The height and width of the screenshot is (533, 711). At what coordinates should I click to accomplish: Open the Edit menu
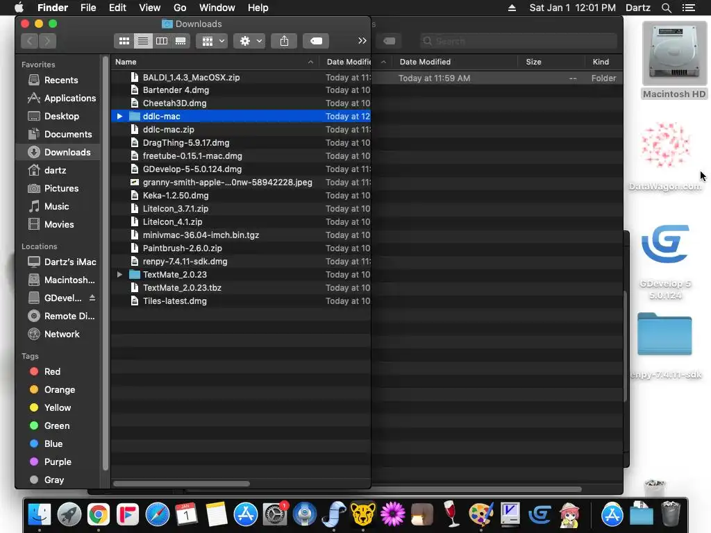117,8
